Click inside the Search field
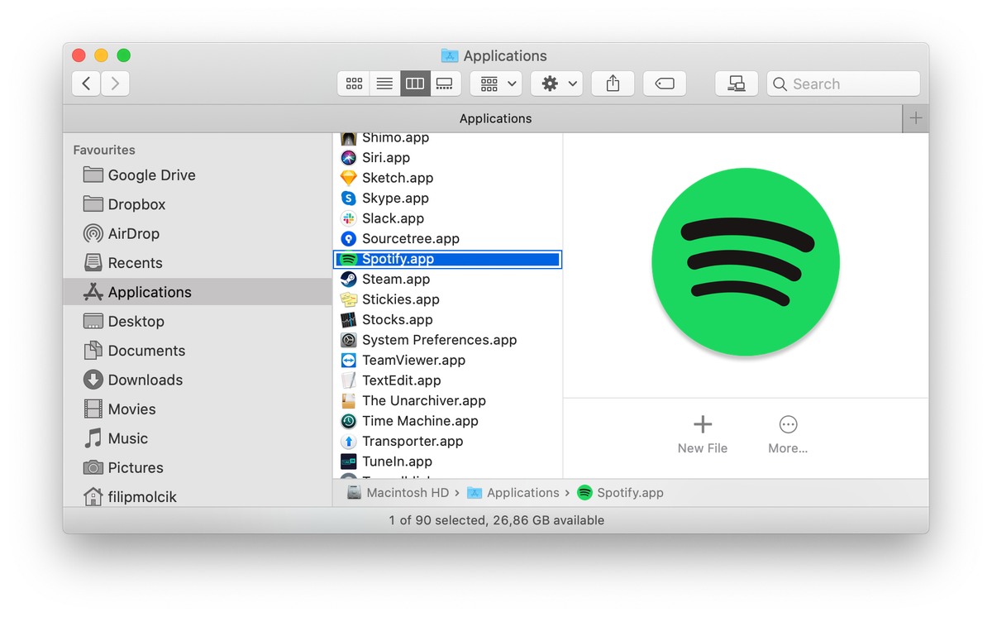 (843, 83)
